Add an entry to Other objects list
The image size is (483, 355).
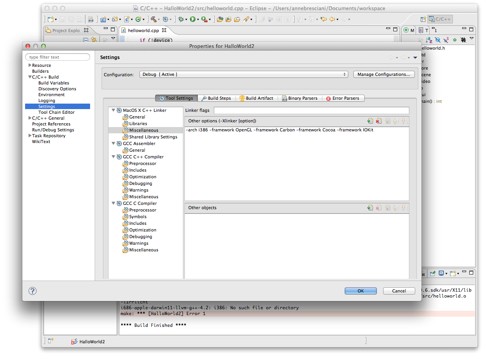[370, 208]
